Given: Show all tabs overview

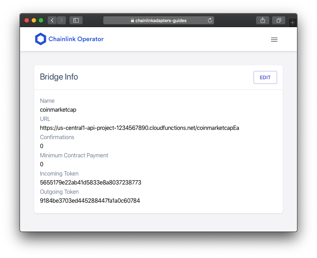Looking at the screenshot, I should (279, 20).
